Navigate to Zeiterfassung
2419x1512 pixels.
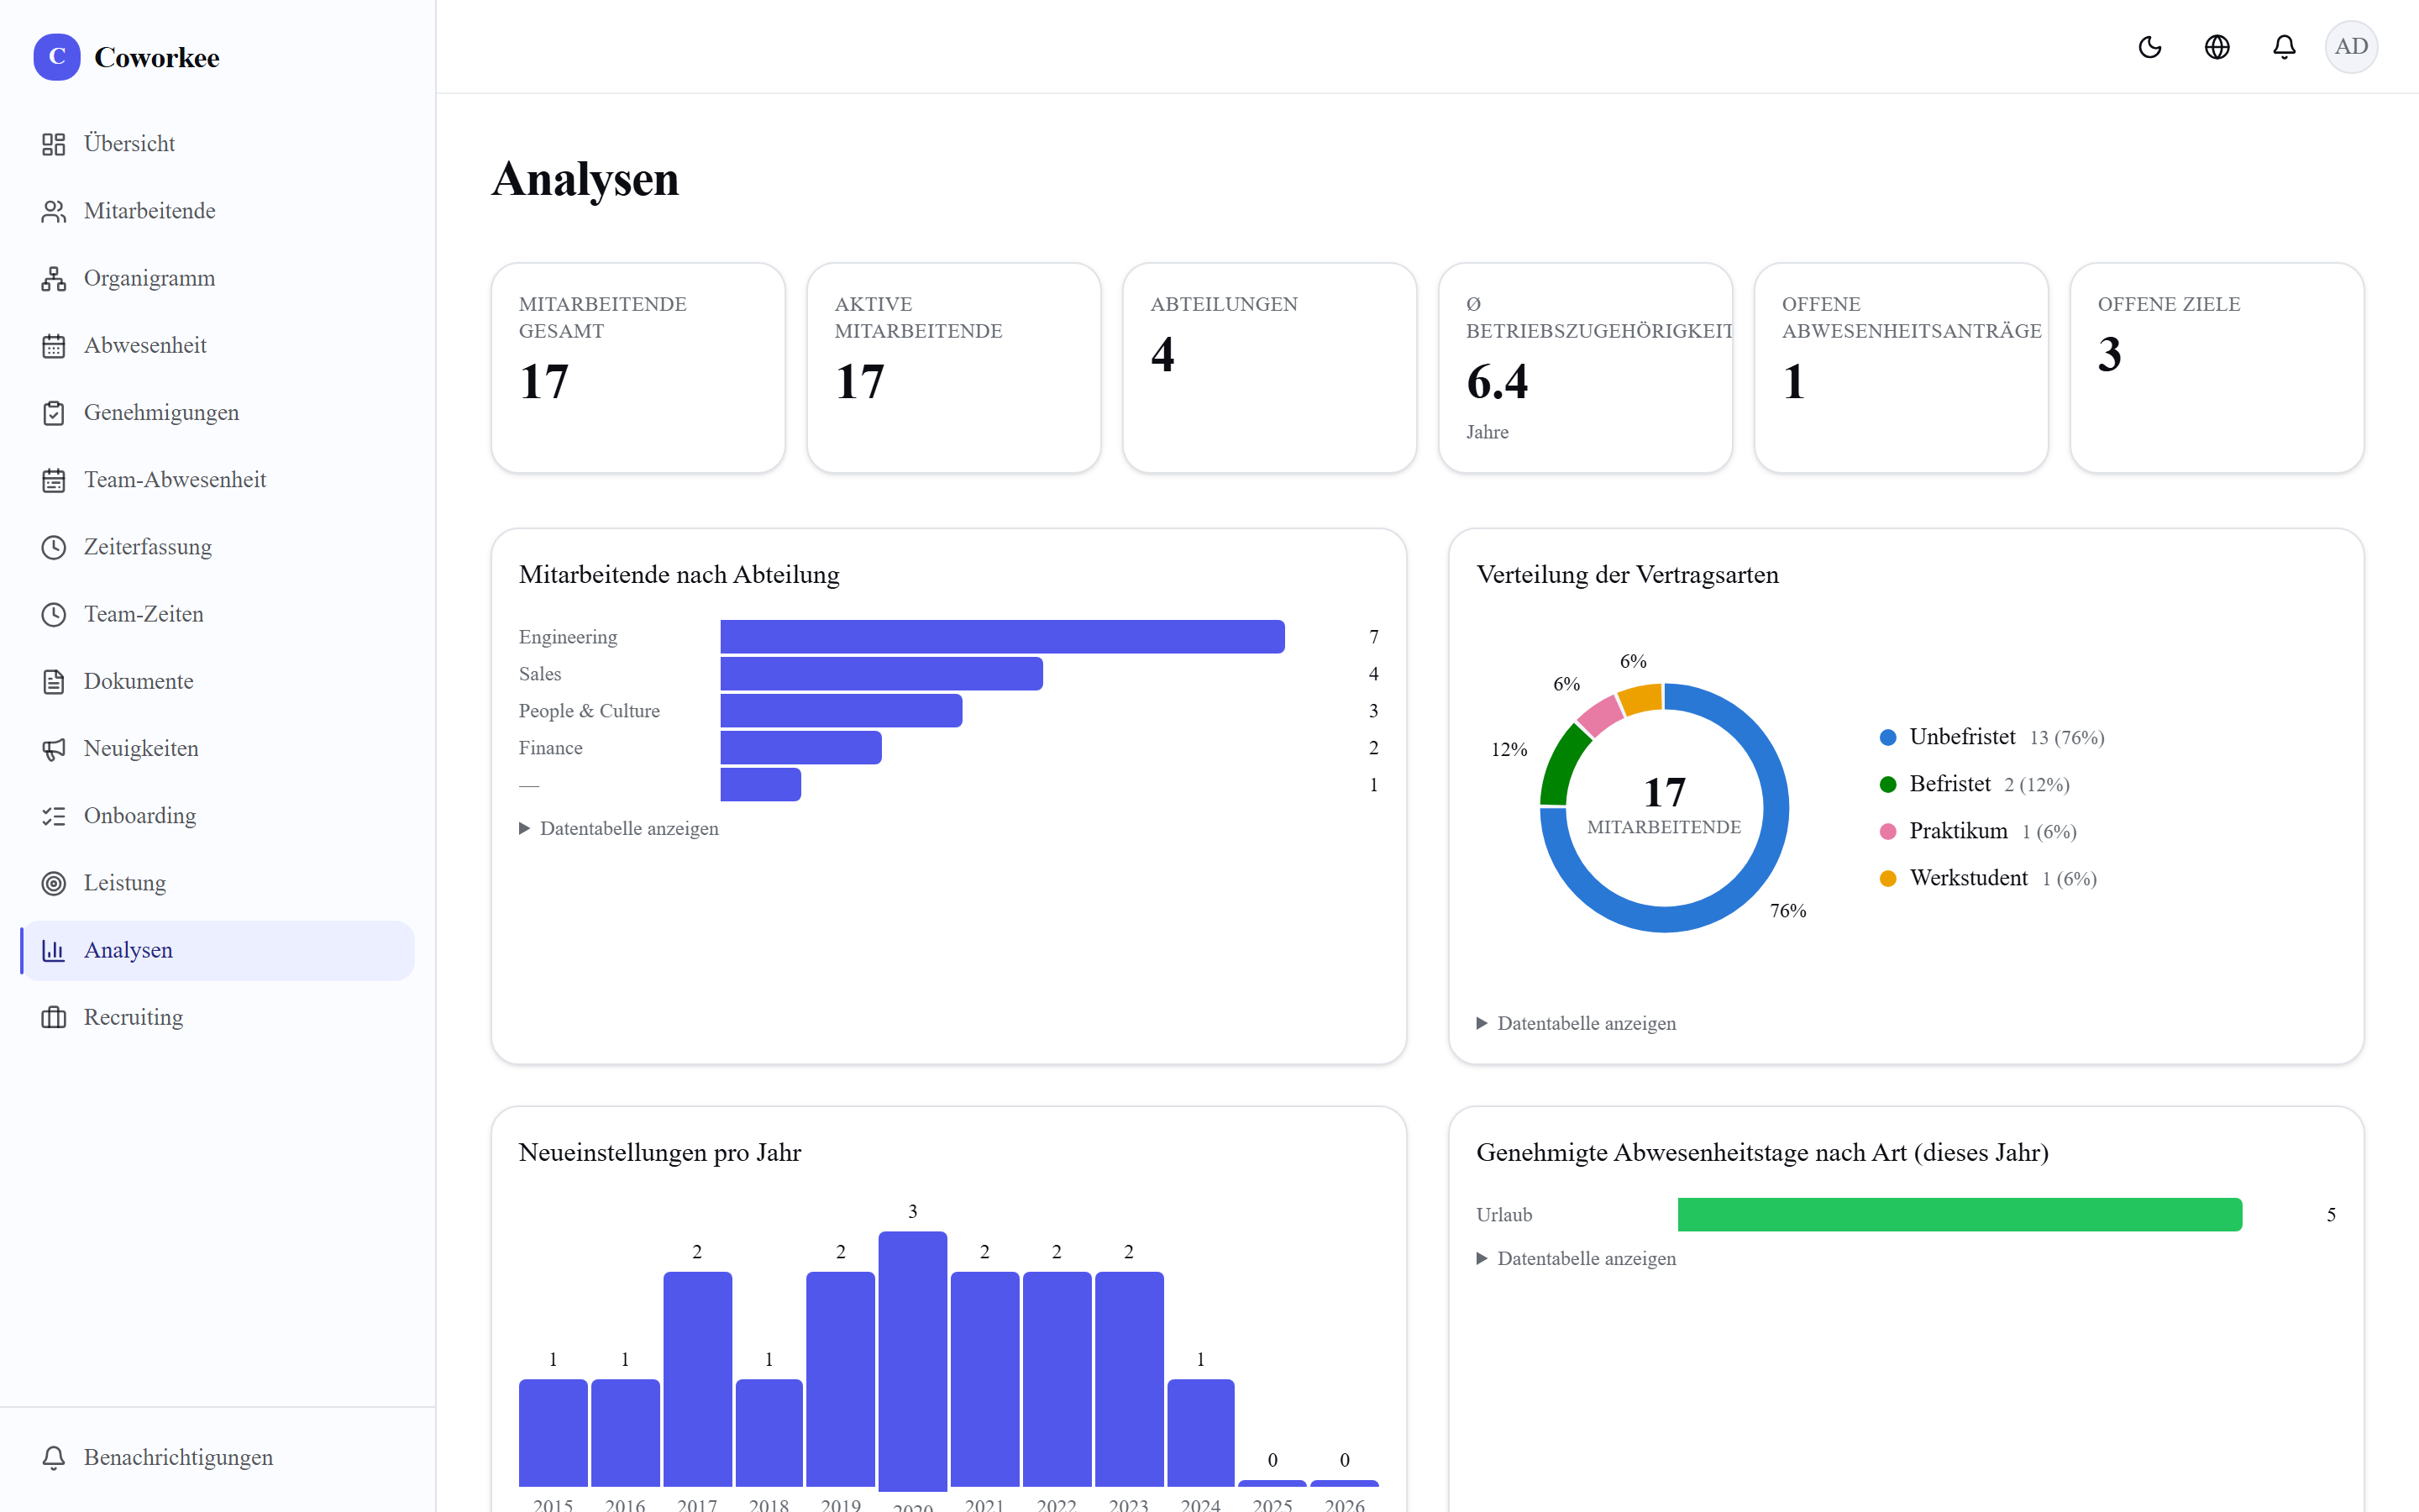click(x=217, y=547)
